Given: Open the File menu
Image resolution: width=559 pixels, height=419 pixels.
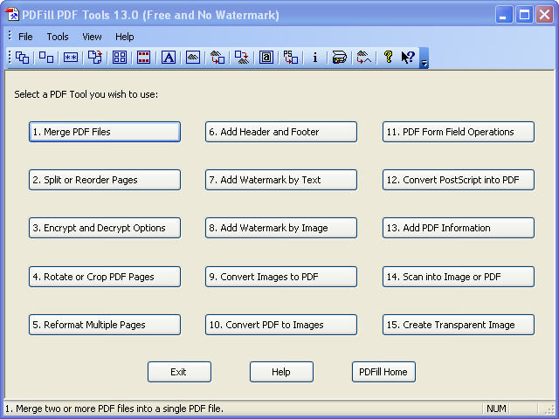Looking at the screenshot, I should click(25, 37).
